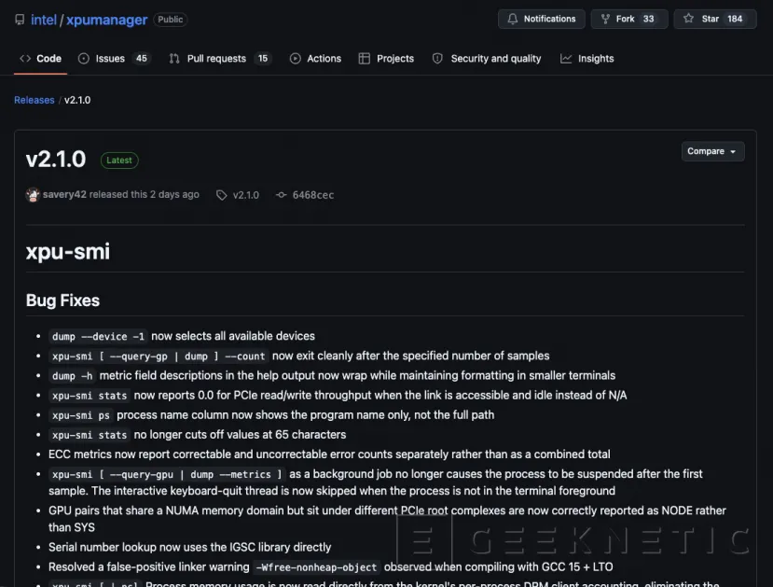Click the v2.1.0 breadcrumb text

[77, 100]
